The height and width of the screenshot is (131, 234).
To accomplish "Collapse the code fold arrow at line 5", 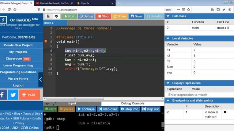I will pyautogui.click(x=54, y=46).
